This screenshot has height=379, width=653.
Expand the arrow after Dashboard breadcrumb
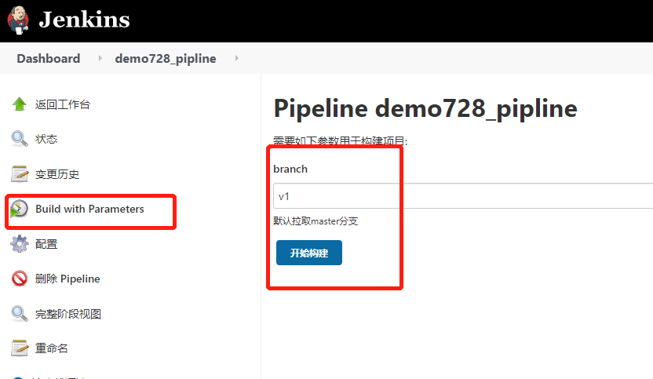100,58
